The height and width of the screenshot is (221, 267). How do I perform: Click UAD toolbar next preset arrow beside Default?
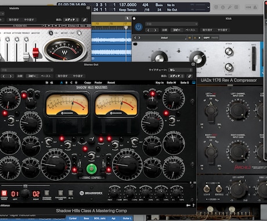tap(139, 38)
